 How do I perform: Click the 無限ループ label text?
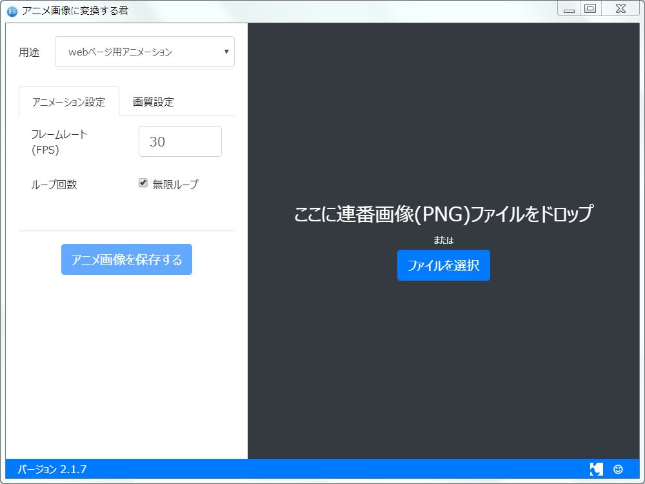click(175, 185)
